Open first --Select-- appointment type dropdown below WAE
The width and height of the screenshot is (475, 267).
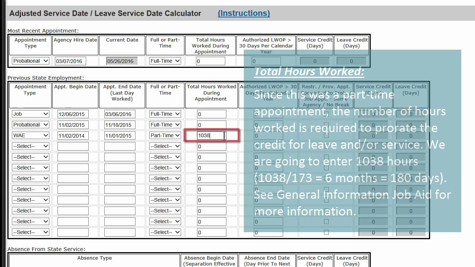click(30, 146)
